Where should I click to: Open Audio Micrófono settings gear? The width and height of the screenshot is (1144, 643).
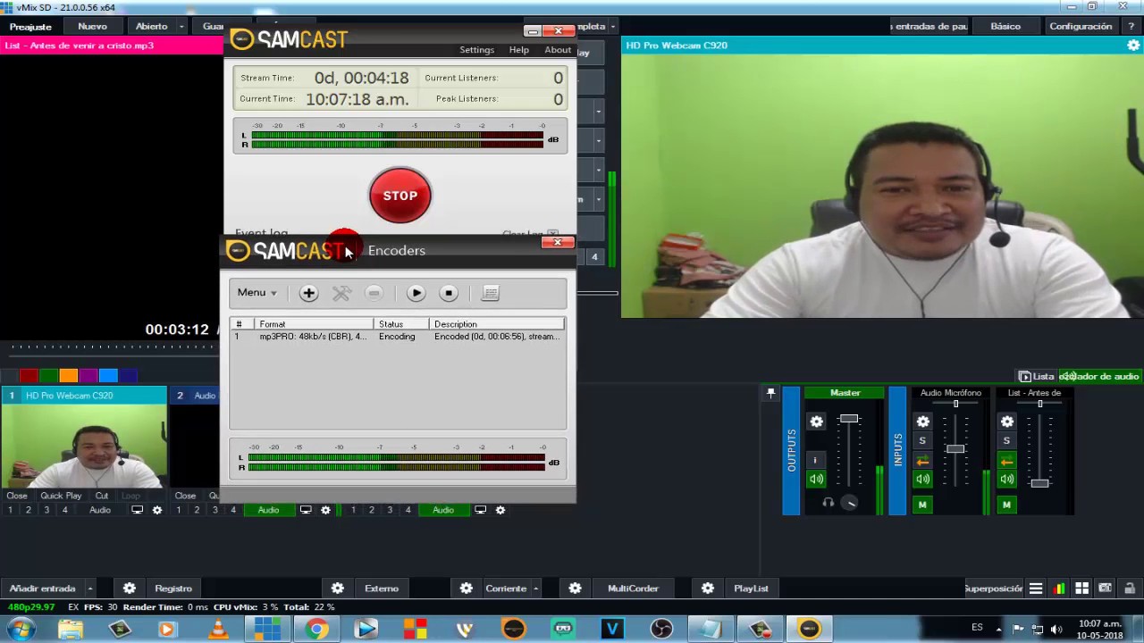(922, 422)
